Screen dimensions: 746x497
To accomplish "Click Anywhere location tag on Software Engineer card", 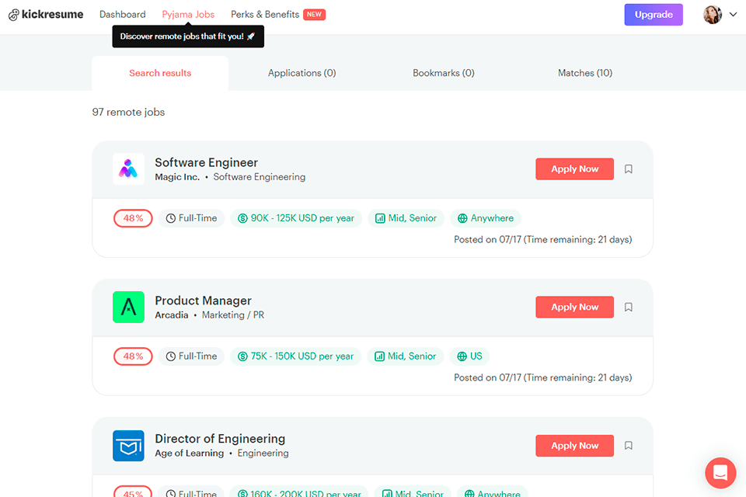I will [485, 218].
